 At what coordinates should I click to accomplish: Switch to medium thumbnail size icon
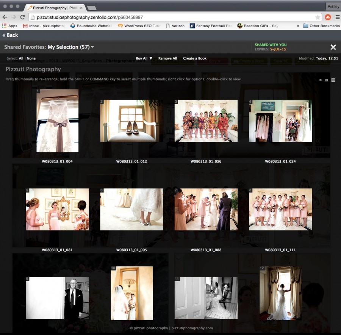[x=327, y=80]
